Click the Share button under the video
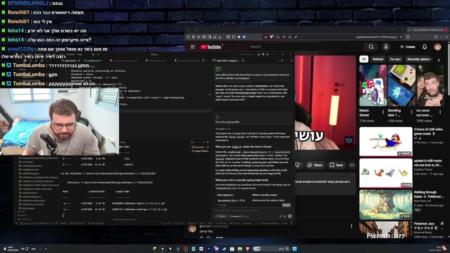The width and height of the screenshot is (450, 253). pos(315,165)
